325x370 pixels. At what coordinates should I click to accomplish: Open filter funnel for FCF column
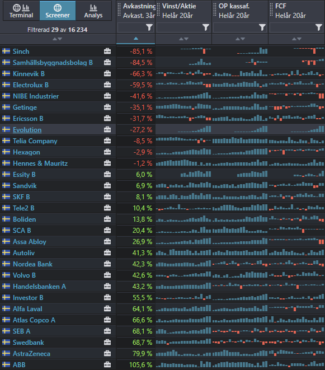point(319,27)
